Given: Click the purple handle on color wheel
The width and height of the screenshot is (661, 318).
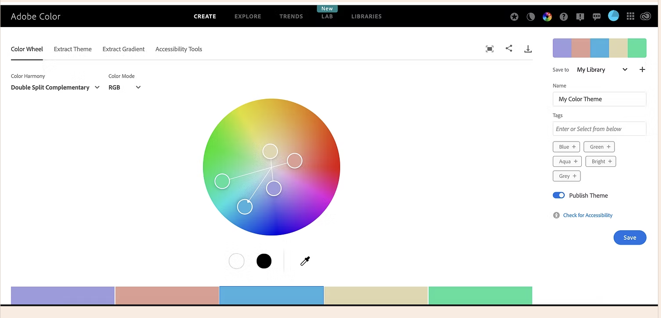Looking at the screenshot, I should (274, 188).
